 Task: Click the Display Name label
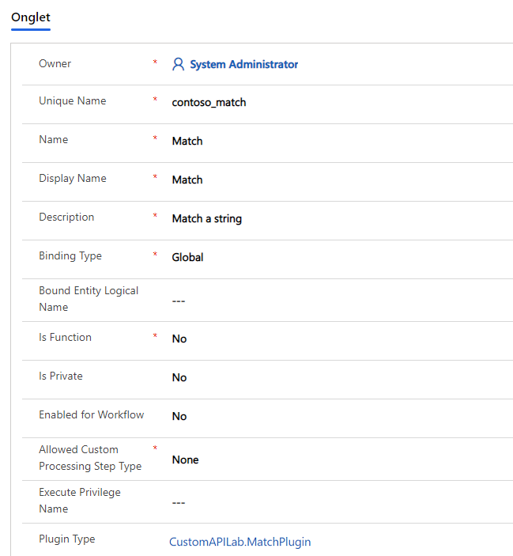click(72, 179)
